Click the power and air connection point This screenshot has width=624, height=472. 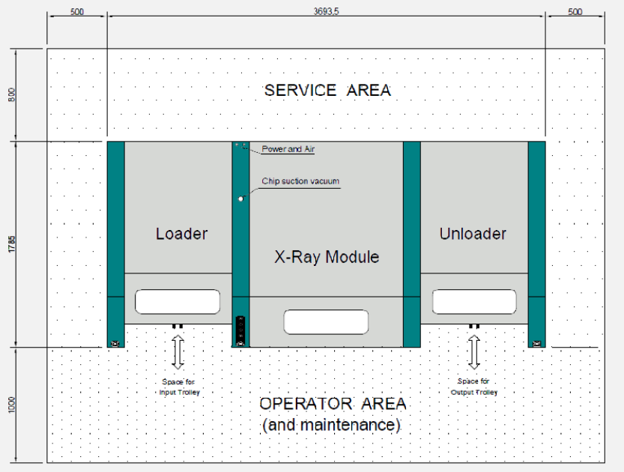(x=240, y=145)
